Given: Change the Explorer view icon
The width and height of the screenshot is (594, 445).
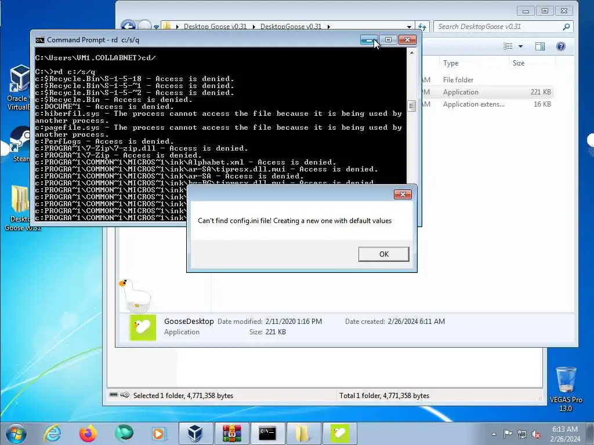Looking at the screenshot, I should (x=508, y=46).
